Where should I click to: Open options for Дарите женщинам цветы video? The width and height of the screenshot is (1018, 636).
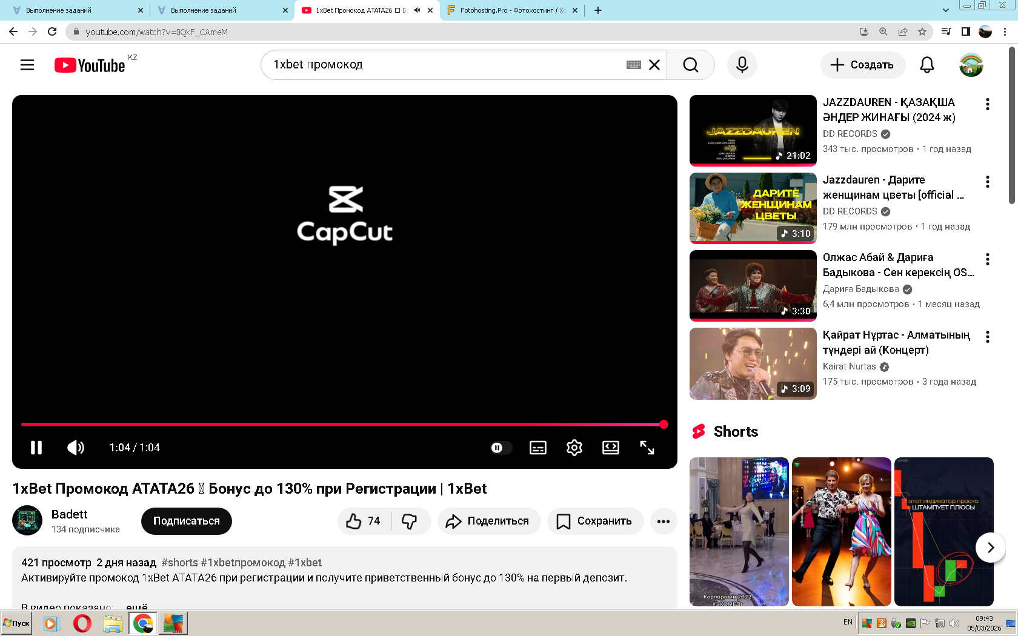(988, 182)
